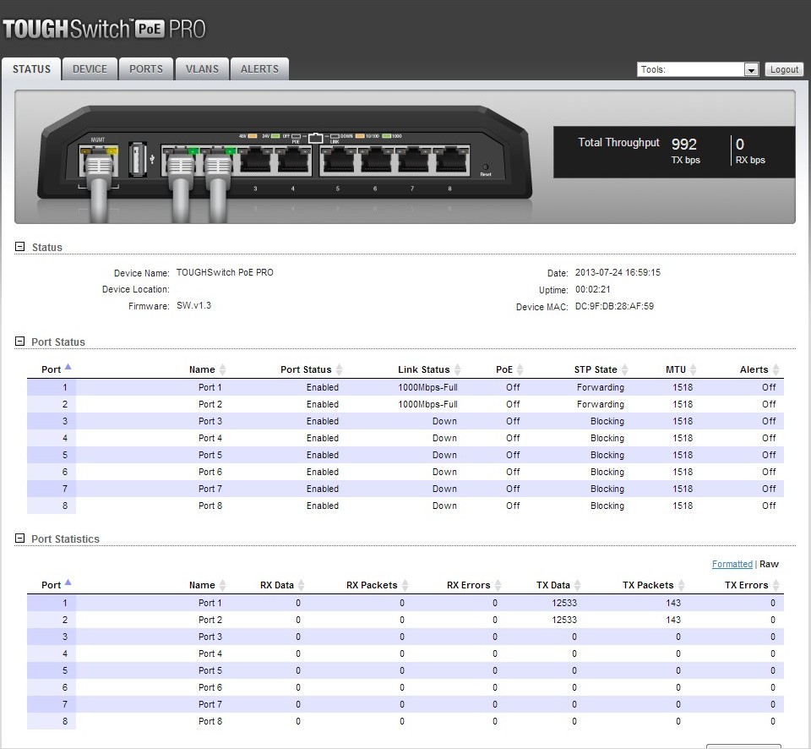Screen dimensions: 811x749
Task: Switch to the DEVICE tab
Action: tap(90, 68)
